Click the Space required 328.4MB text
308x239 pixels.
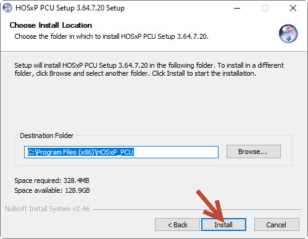52,180
